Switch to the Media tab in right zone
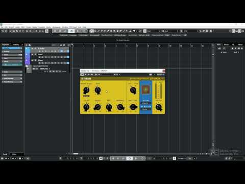This screenshot has height=184, width=245. (x=226, y=44)
